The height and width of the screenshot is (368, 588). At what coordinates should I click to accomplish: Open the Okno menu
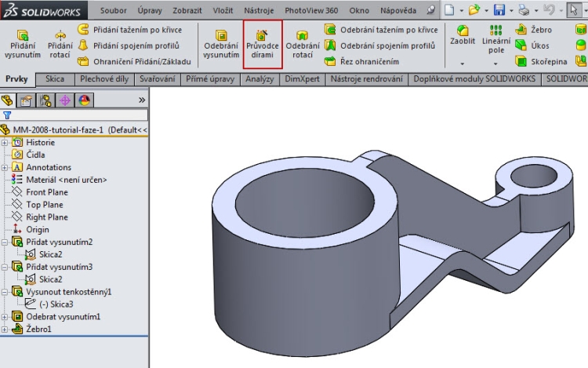(359, 10)
